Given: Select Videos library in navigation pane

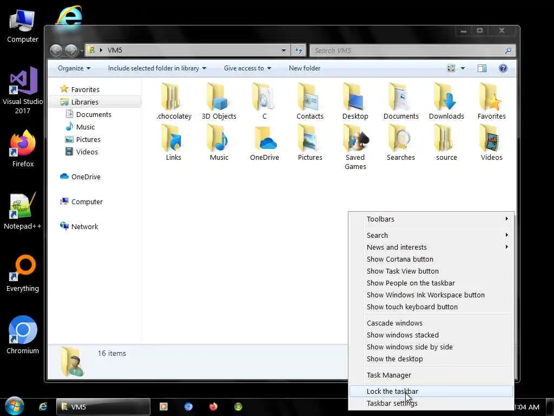Looking at the screenshot, I should [x=82, y=152].
